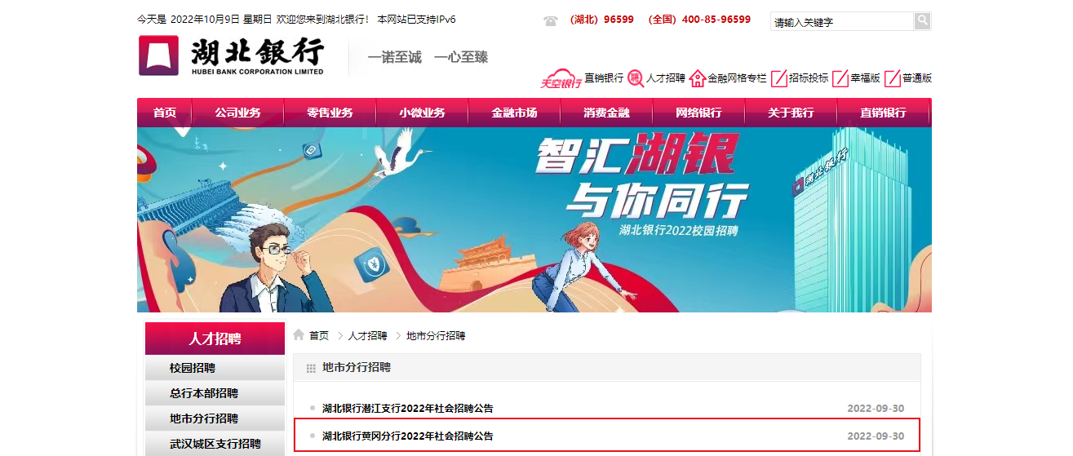Open 总行本部招聘 in the sidebar
Screen dimensions: 1073x456
click(x=203, y=393)
